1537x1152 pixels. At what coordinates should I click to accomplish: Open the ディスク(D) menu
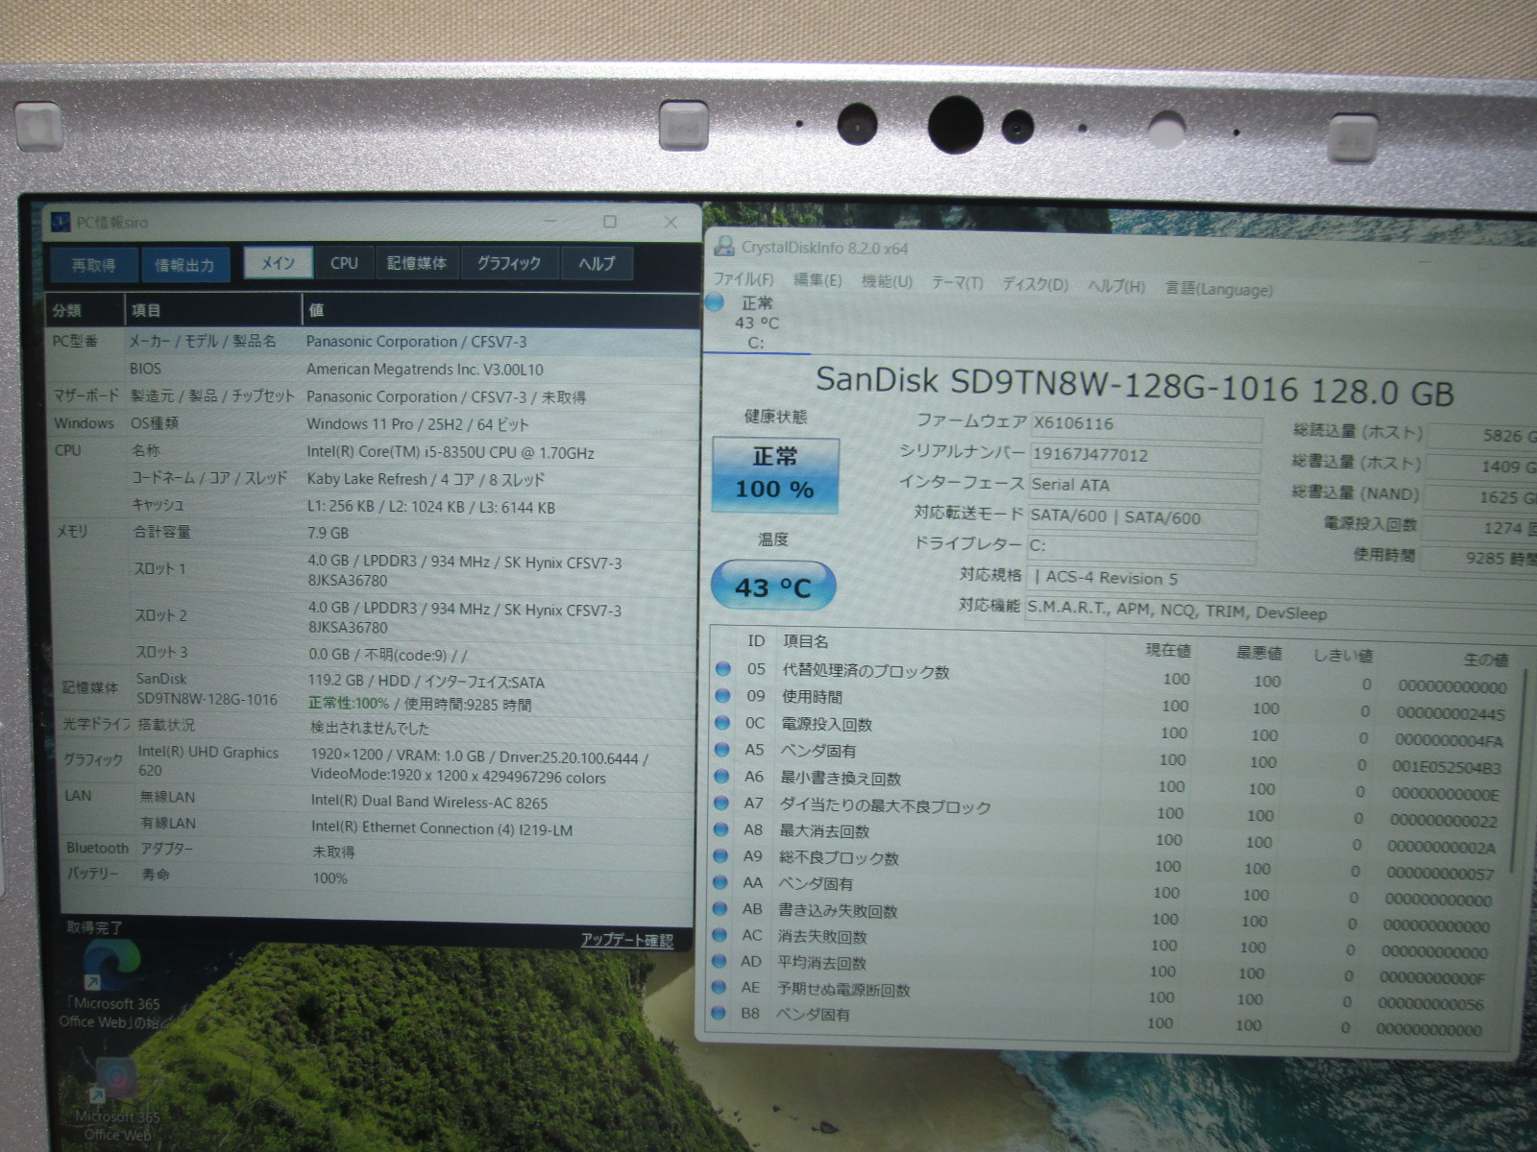point(1036,284)
